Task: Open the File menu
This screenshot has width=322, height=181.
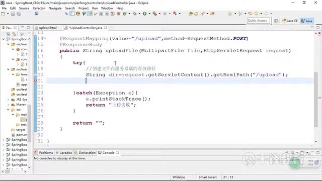Action: tap(4, 8)
